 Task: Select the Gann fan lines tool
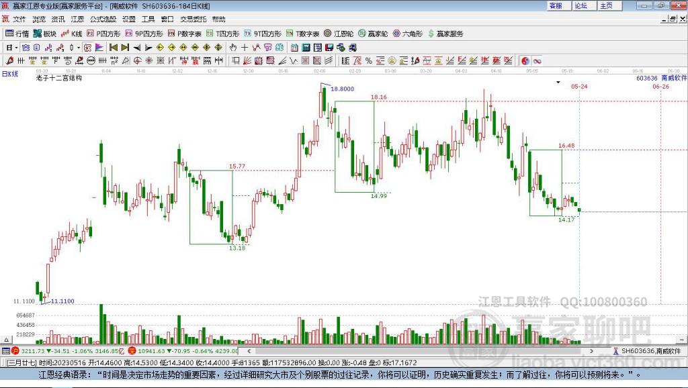pos(247,61)
